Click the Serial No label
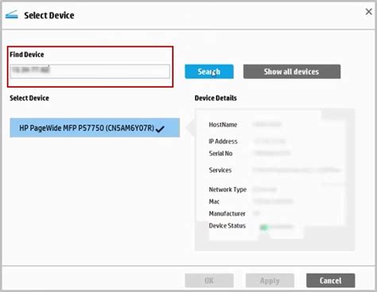Viewport: 377px width, 292px height. [x=220, y=154]
